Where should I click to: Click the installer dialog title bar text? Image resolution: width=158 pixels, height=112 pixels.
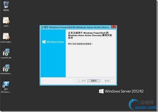pyautogui.click(x=77, y=27)
